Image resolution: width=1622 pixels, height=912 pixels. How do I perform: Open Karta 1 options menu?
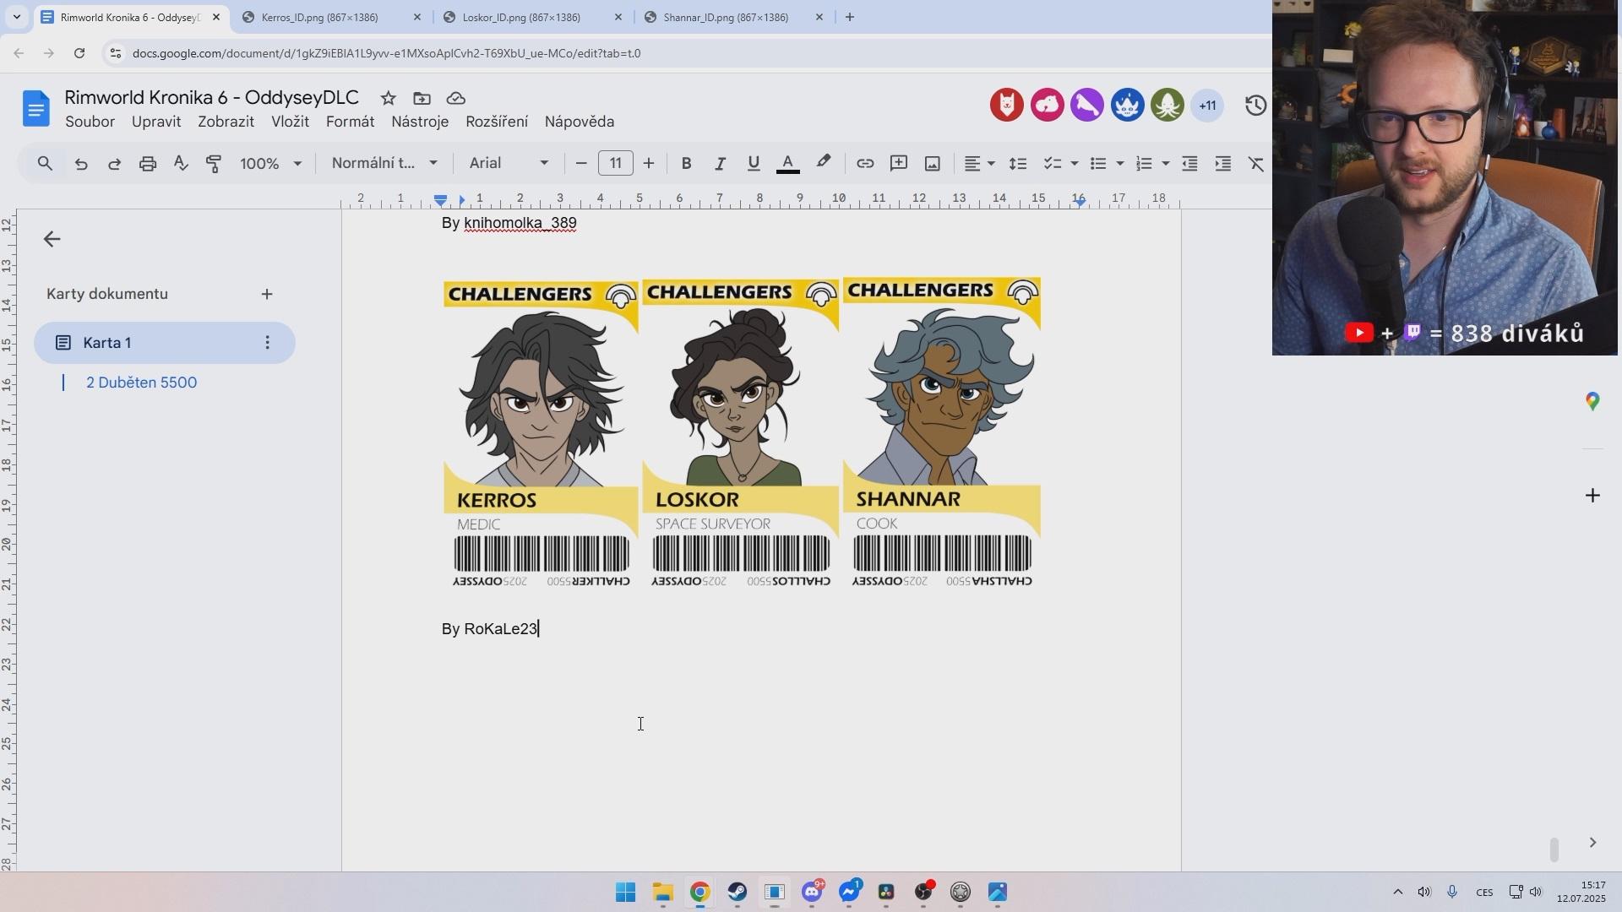(267, 343)
